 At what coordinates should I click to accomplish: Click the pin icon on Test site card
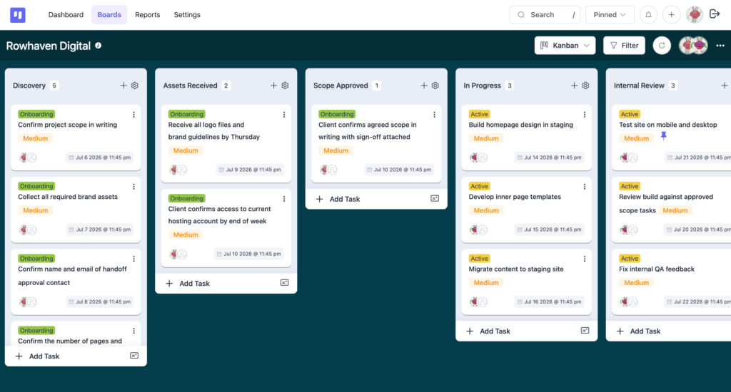[663, 135]
